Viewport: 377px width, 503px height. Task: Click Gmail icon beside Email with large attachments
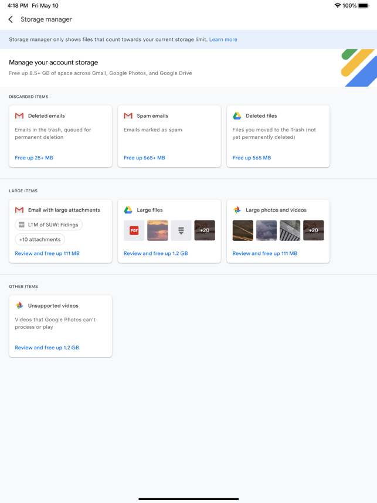click(x=19, y=210)
